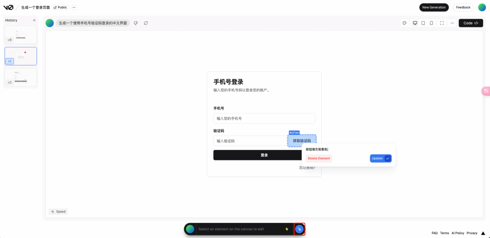This screenshot has height=238, width=490.
Task: Click the phone number input field
Action: [x=264, y=119]
